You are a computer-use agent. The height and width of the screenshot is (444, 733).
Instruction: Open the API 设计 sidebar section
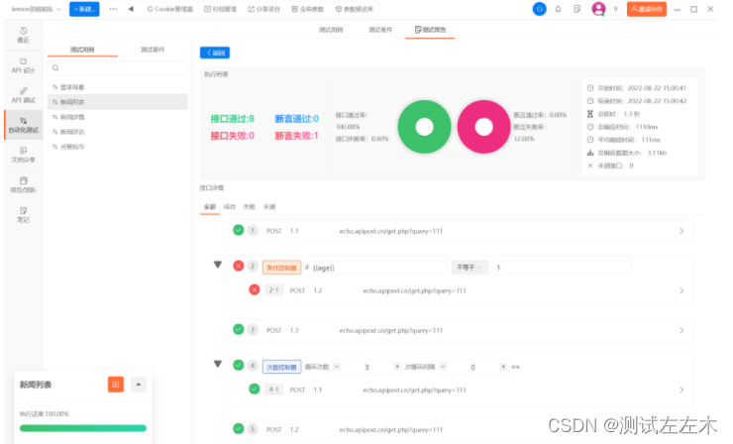click(x=23, y=65)
